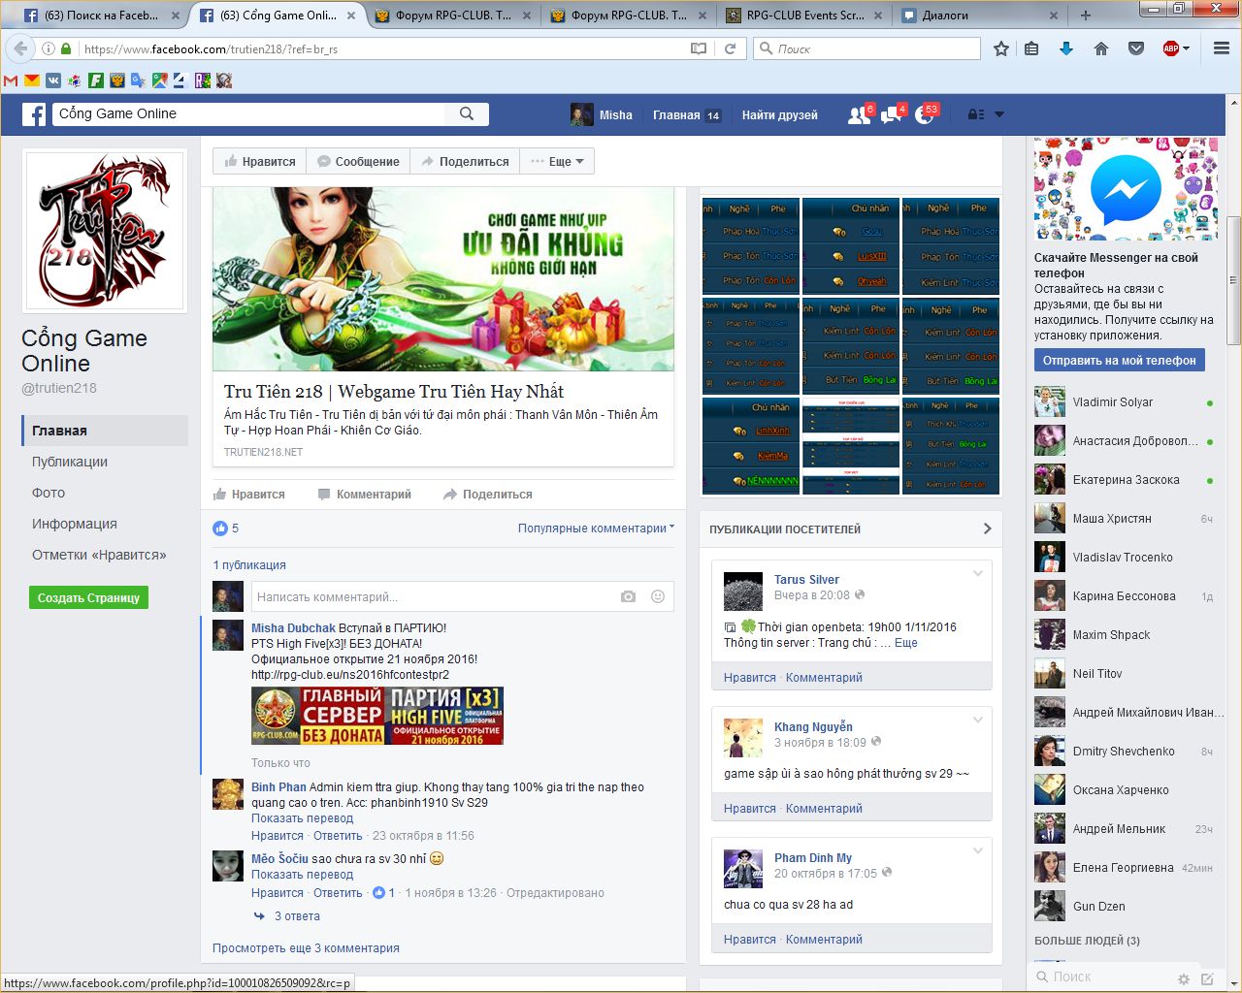Switch to the Диалоги browser tab

(945, 16)
